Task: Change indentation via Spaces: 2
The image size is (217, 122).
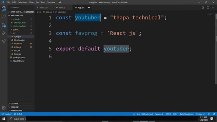Action: tap(159, 114)
